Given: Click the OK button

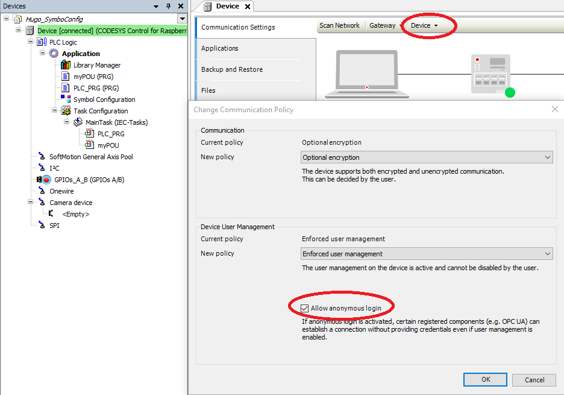Looking at the screenshot, I should 485,380.
